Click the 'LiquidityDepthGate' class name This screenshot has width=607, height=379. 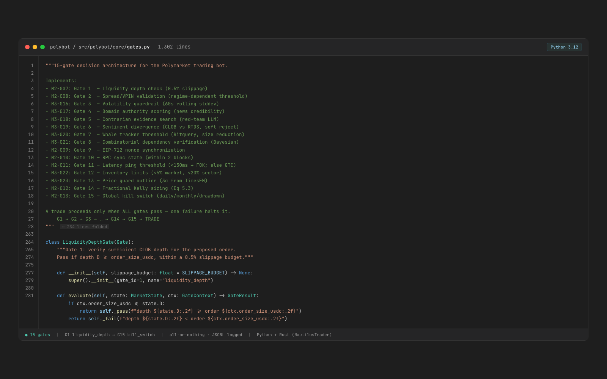click(88, 242)
